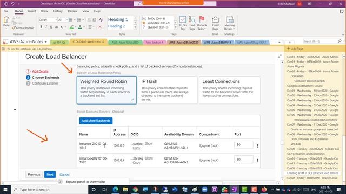
Task: Expand the numbered list style arrow
Action: click(83, 20)
